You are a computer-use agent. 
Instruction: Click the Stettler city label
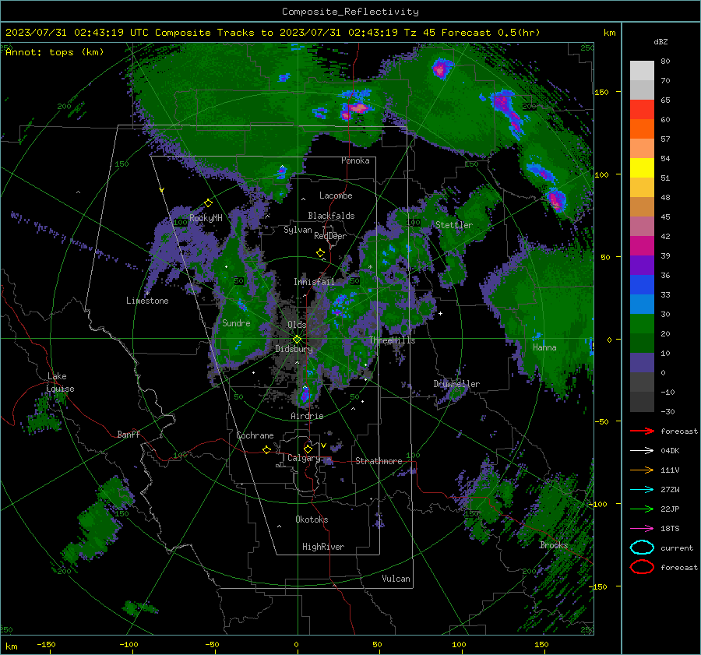coord(454,225)
